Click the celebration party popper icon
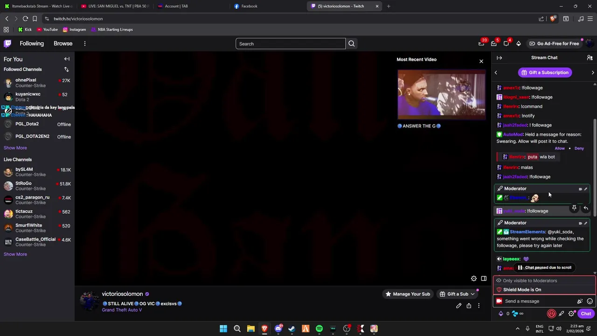The image size is (597, 336). coord(580,301)
